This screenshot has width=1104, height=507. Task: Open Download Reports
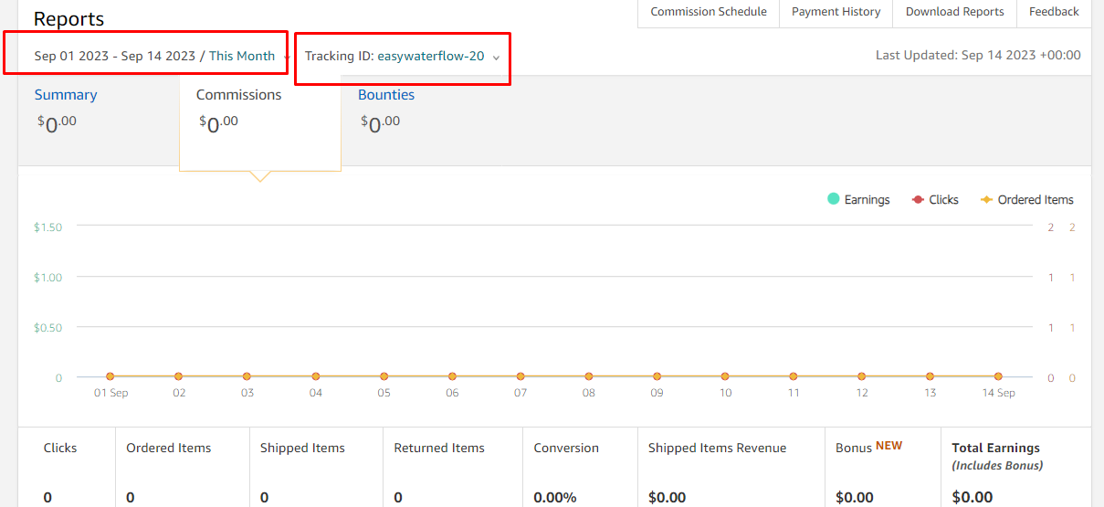tap(955, 13)
